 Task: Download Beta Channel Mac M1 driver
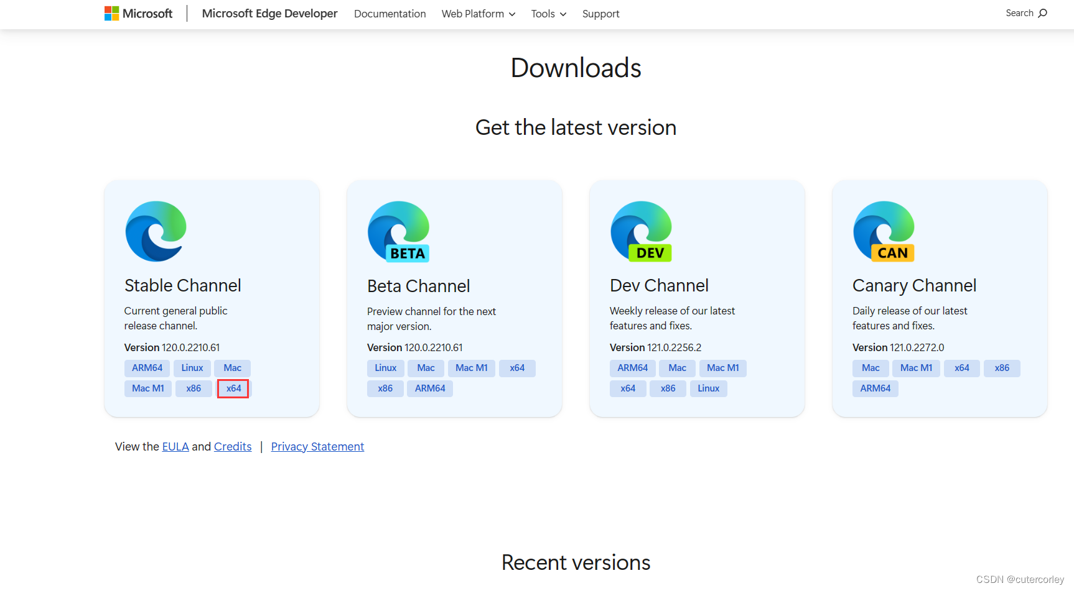(472, 368)
